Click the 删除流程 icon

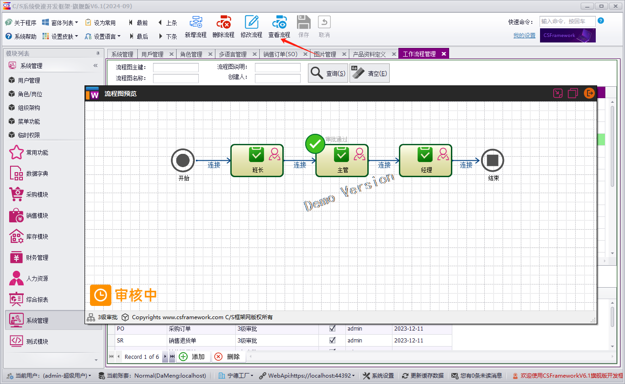point(223,26)
